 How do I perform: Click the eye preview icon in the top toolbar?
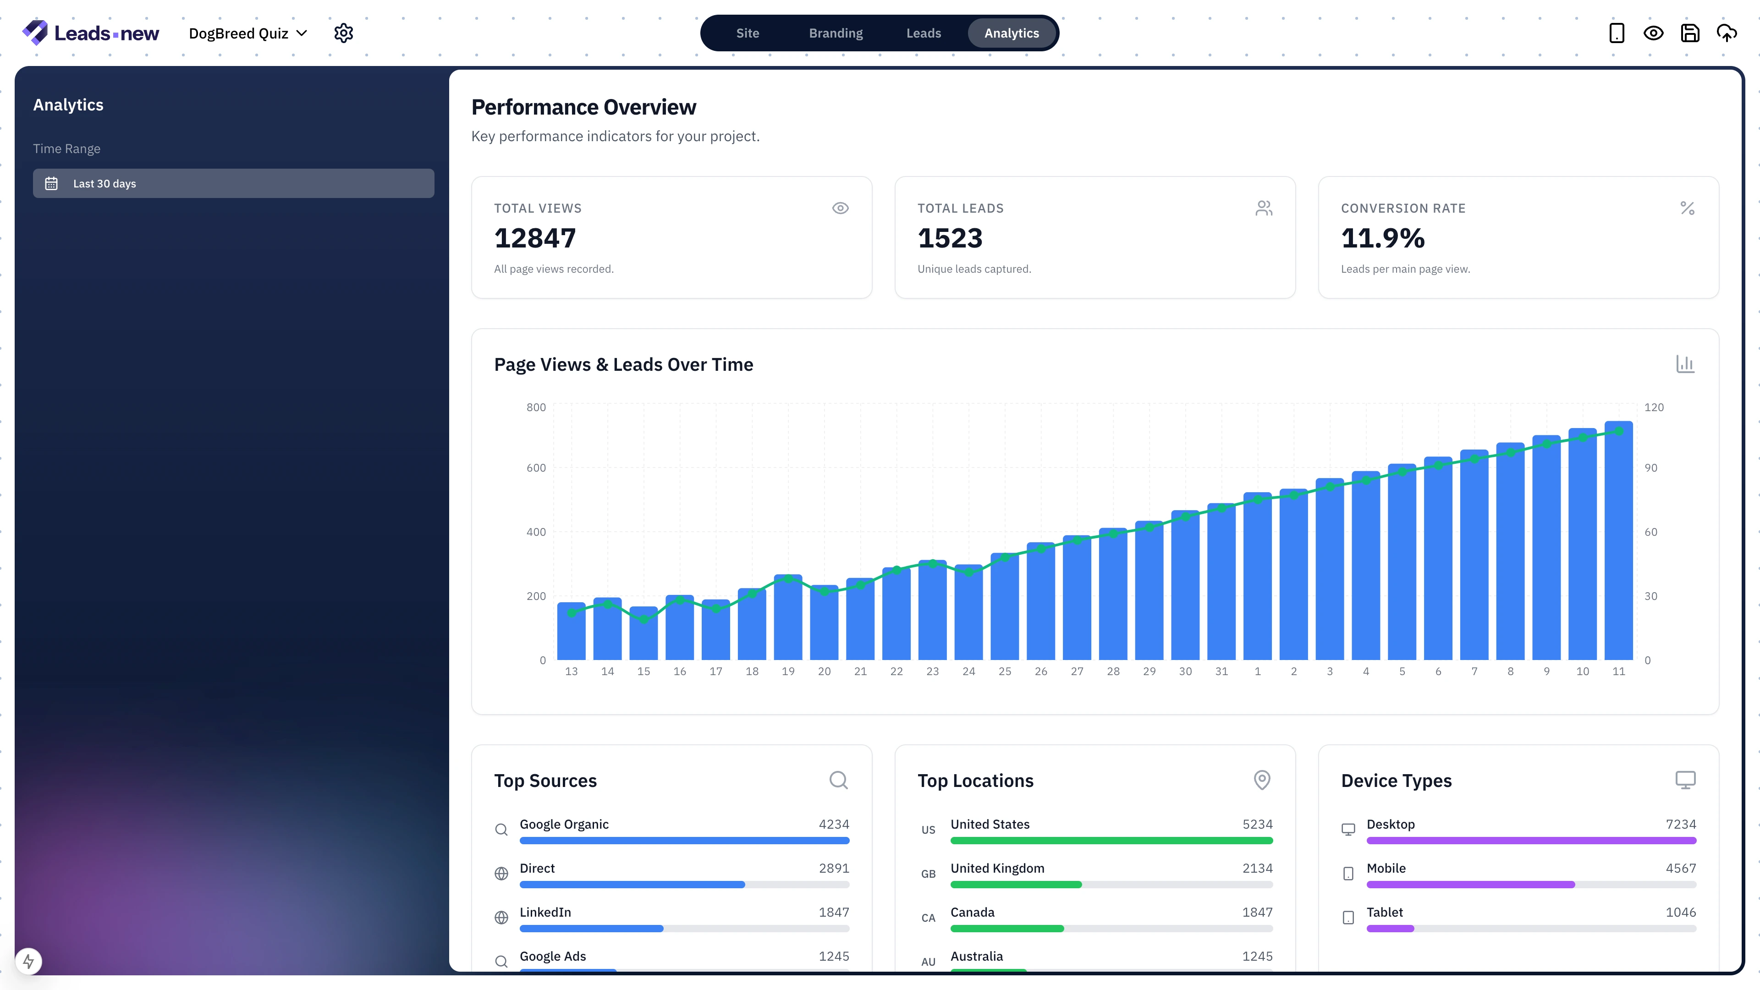point(1653,33)
